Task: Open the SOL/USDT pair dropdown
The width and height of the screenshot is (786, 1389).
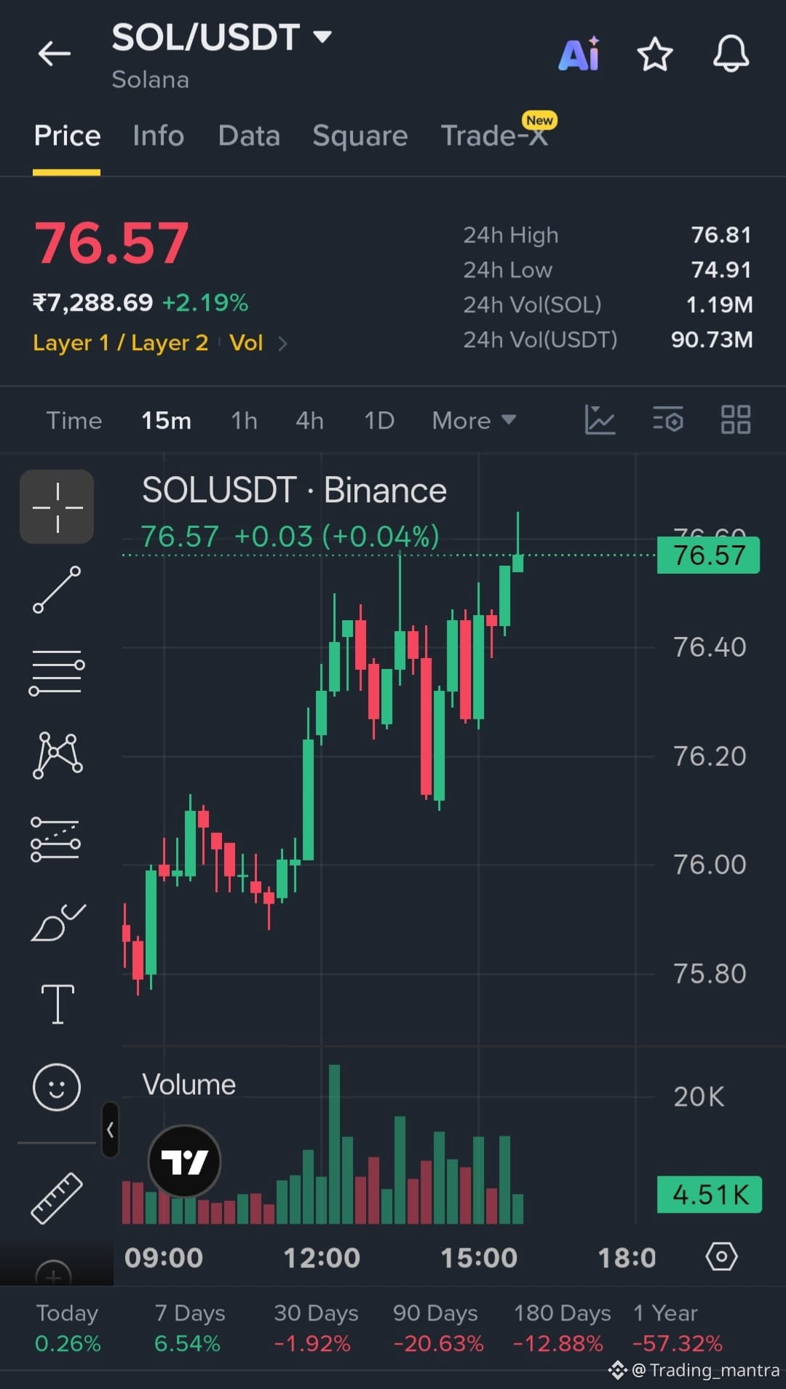Action: [x=322, y=36]
